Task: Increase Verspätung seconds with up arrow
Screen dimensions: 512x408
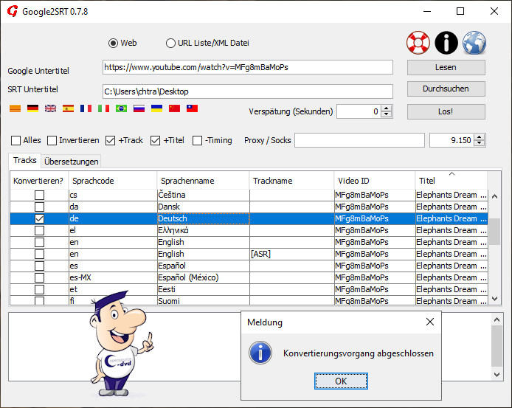Action: pos(387,108)
